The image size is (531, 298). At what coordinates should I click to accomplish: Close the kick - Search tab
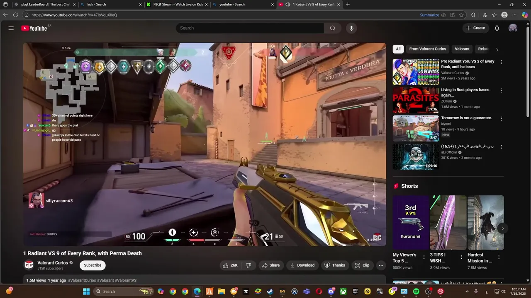[141, 5]
